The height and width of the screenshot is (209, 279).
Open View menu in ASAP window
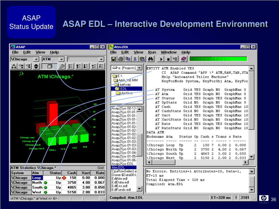point(40,52)
